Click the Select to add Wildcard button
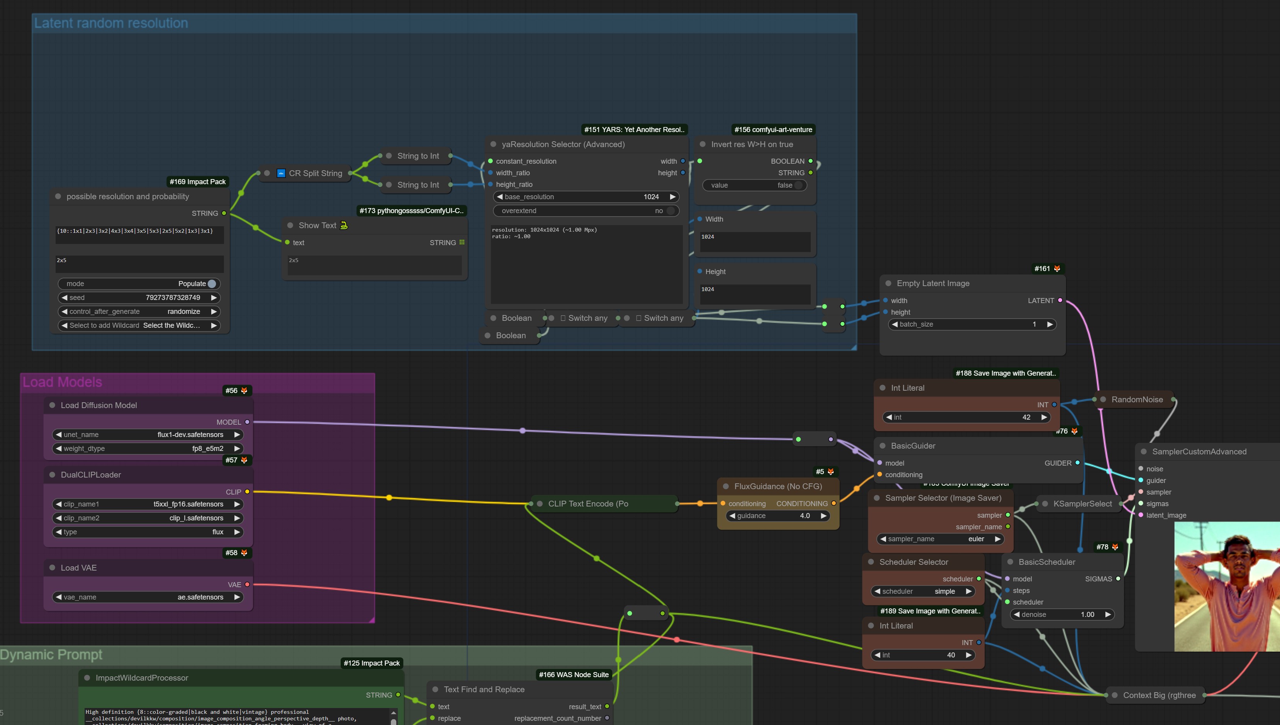The height and width of the screenshot is (725, 1280). point(139,326)
